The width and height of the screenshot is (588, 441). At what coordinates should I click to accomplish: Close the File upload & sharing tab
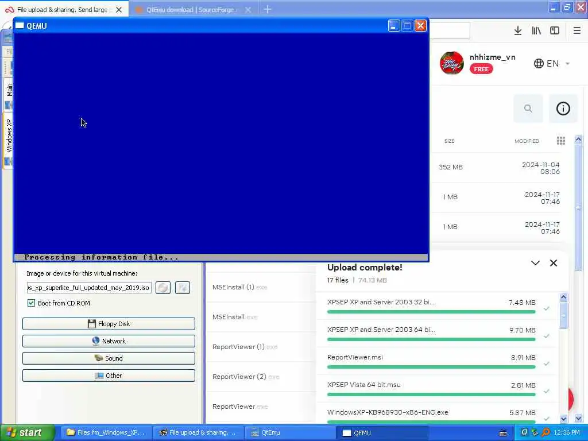119,10
